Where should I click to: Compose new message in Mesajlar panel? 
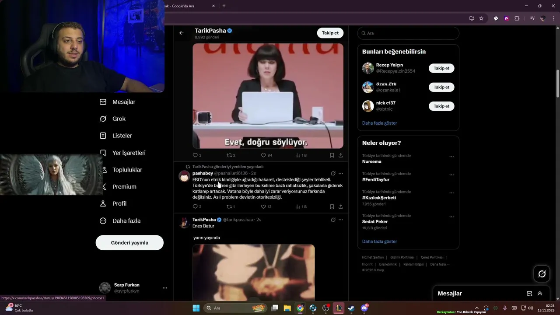(529, 294)
